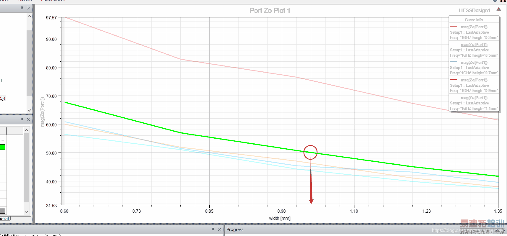The height and width of the screenshot is (236, 507).
Task: Close the lower-left properties panel
Action: pyautogui.click(x=29, y=119)
